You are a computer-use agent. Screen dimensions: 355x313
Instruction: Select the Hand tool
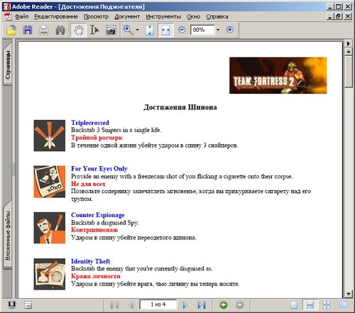pyautogui.click(x=78, y=30)
